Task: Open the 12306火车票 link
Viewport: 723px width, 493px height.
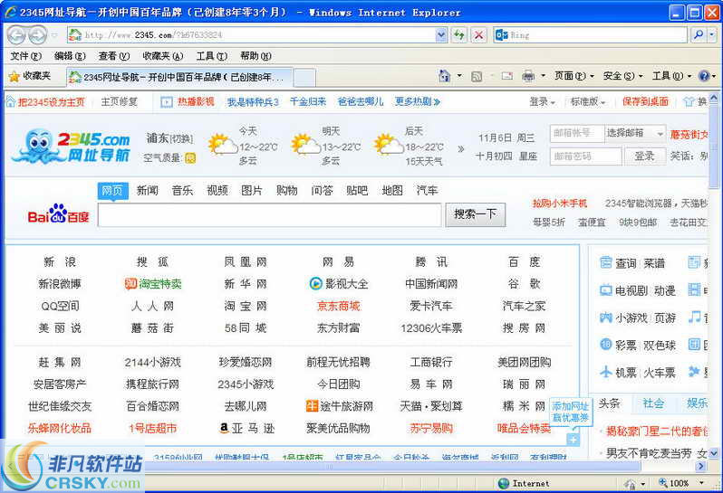Action: (431, 328)
